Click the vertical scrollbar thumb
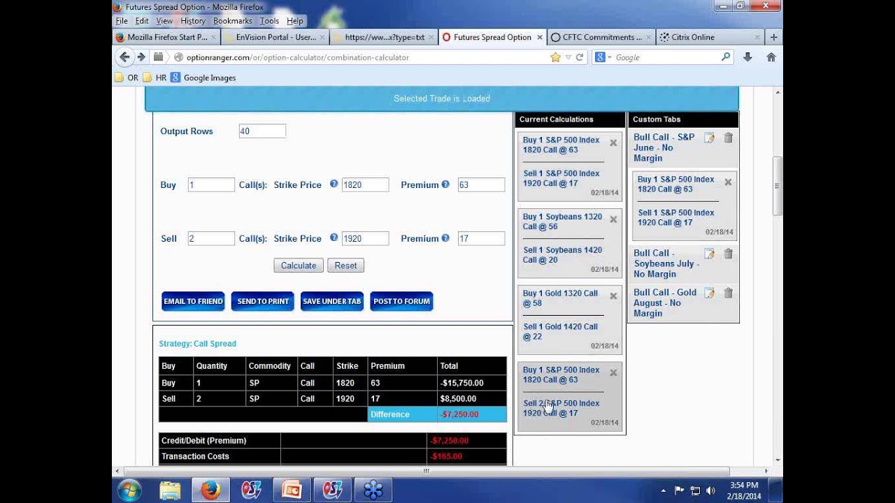 click(778, 186)
